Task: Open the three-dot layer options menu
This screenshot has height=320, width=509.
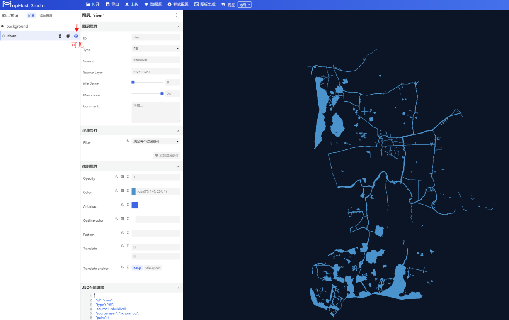Action: (177, 15)
